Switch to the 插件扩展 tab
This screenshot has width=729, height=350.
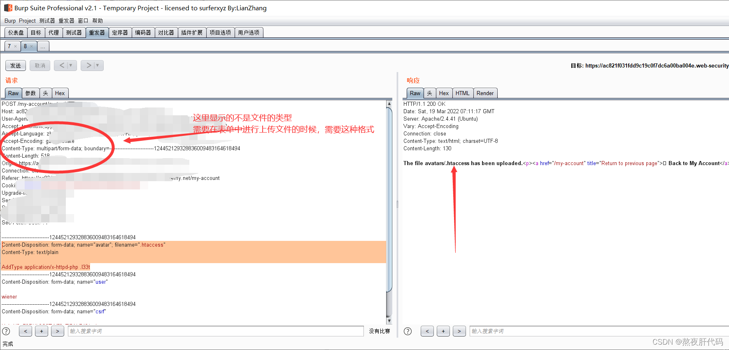point(192,33)
